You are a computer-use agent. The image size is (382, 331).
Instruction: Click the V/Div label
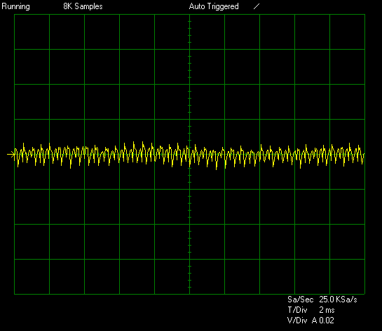(297, 321)
